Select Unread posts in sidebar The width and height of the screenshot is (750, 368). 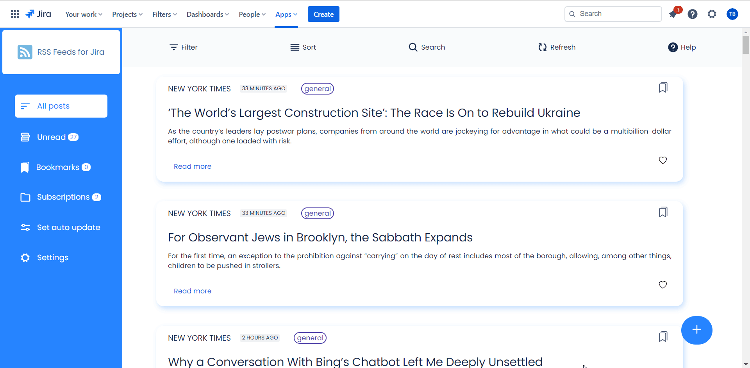click(51, 137)
